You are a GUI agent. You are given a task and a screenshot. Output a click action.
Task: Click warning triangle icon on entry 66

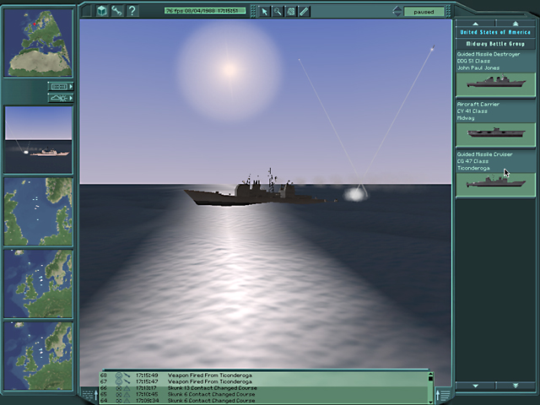click(x=127, y=388)
